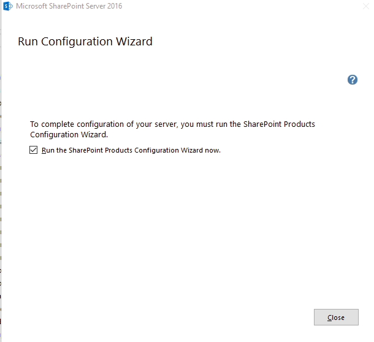Click the 'Run Configuration Wizard' heading
The width and height of the screenshot is (374, 342).
point(85,42)
